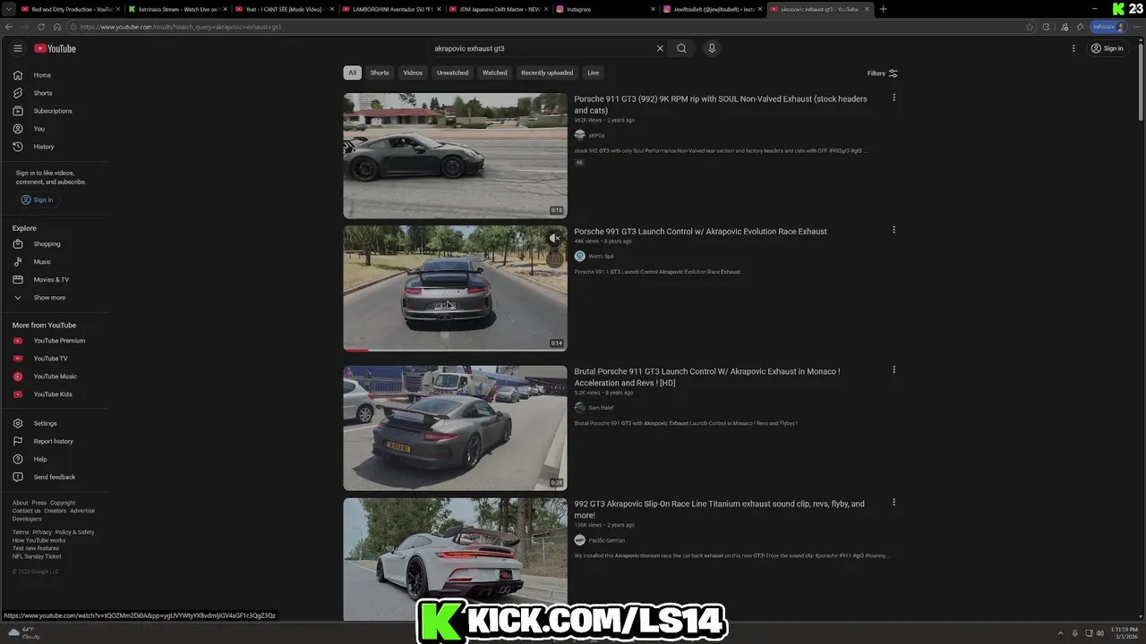The image size is (1146, 644).
Task: Select the Live filter chip
Action: (x=593, y=72)
